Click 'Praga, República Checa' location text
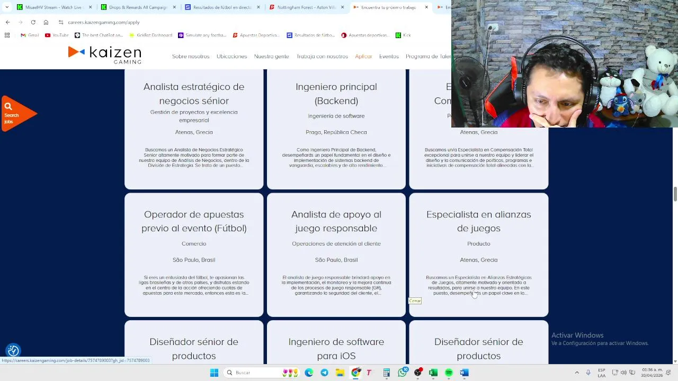This screenshot has height=381, width=678. (x=336, y=132)
